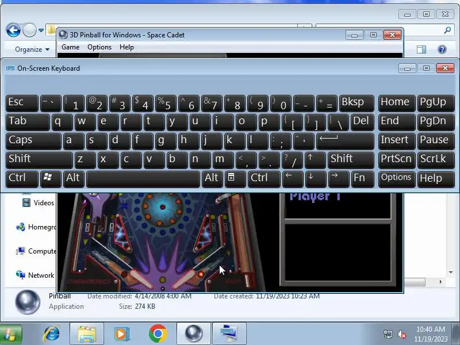Click the right arrow key
Image resolution: width=460 pixels, height=345 pixels.
point(339,179)
